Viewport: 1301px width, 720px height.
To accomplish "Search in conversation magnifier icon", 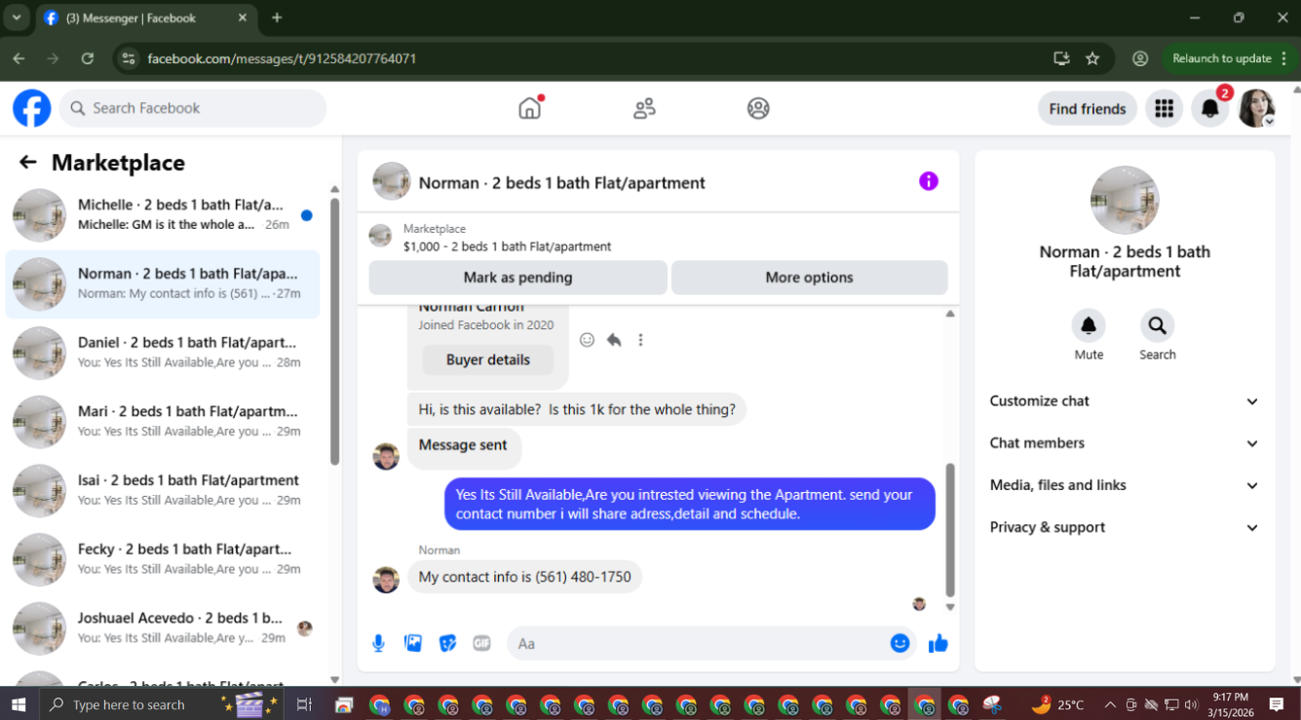I will point(1157,325).
